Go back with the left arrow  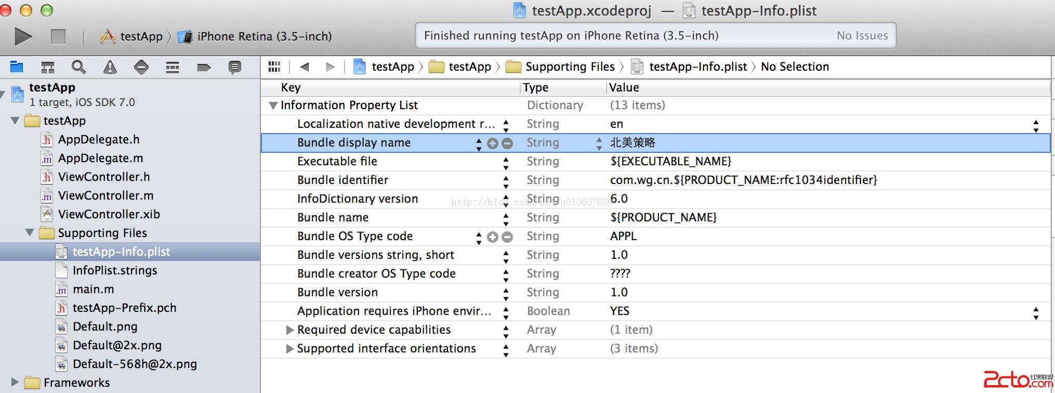(305, 67)
